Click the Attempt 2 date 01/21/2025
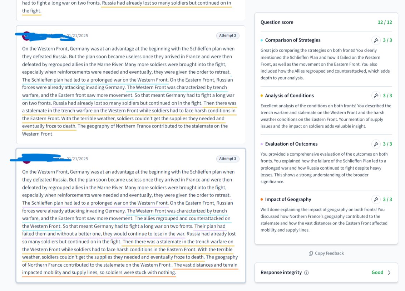The image size is (405, 291). 77,36
